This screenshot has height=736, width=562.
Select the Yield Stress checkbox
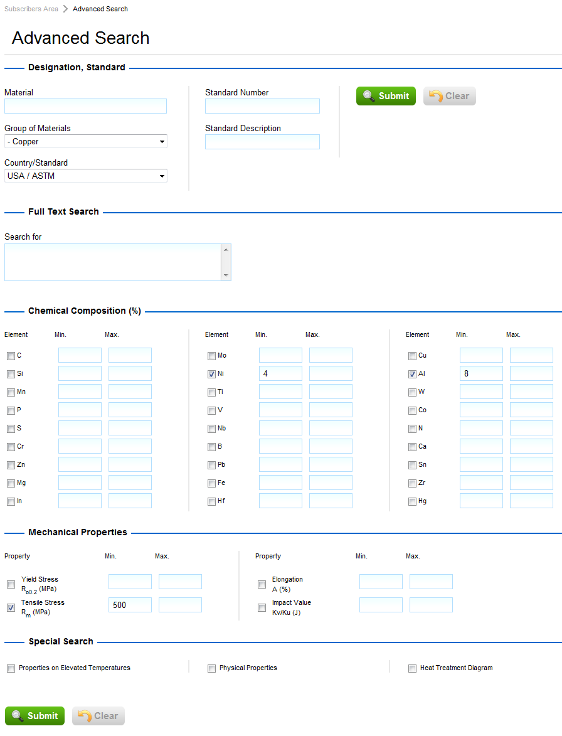pos(11,584)
